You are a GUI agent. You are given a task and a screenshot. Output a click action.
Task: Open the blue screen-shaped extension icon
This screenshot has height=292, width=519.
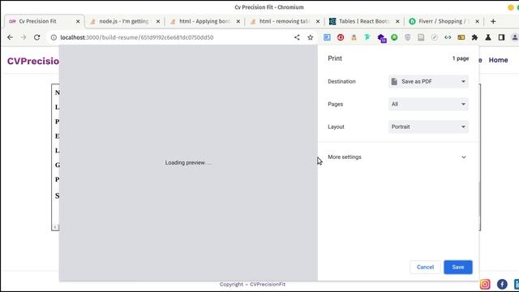(327, 37)
